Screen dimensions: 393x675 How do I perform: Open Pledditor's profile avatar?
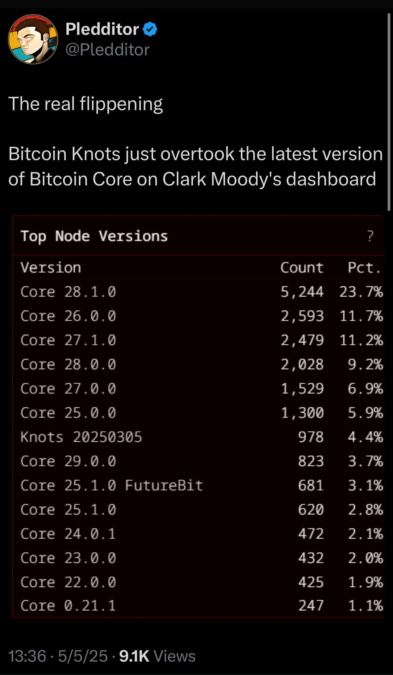click(x=33, y=39)
